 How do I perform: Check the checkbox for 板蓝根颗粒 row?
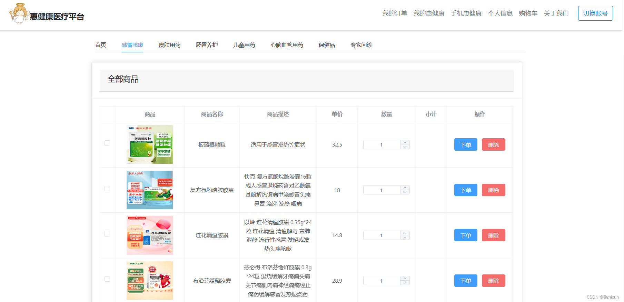click(x=107, y=143)
